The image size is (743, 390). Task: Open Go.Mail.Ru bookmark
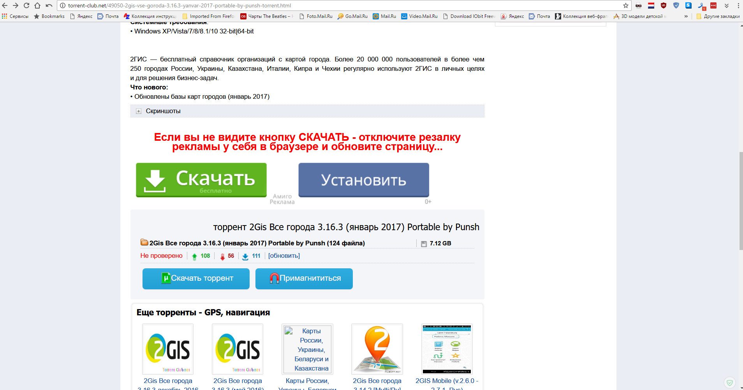[x=353, y=16]
